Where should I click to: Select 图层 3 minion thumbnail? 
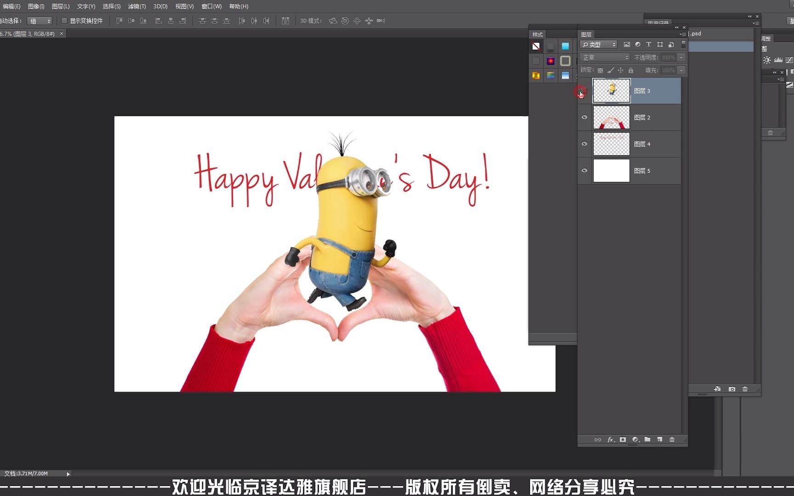pyautogui.click(x=612, y=90)
